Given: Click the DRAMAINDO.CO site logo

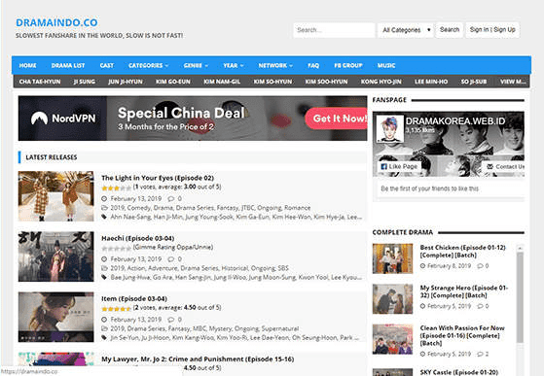Looking at the screenshot, I should click(56, 22).
